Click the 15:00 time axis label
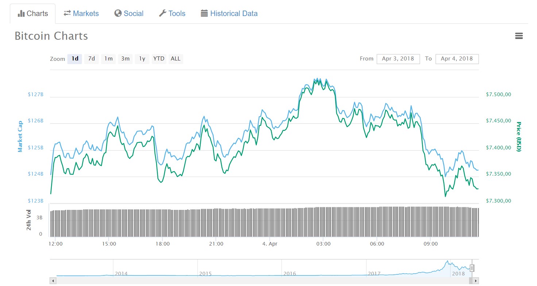Image resolution: width=537 pixels, height=286 pixels. tap(109, 244)
